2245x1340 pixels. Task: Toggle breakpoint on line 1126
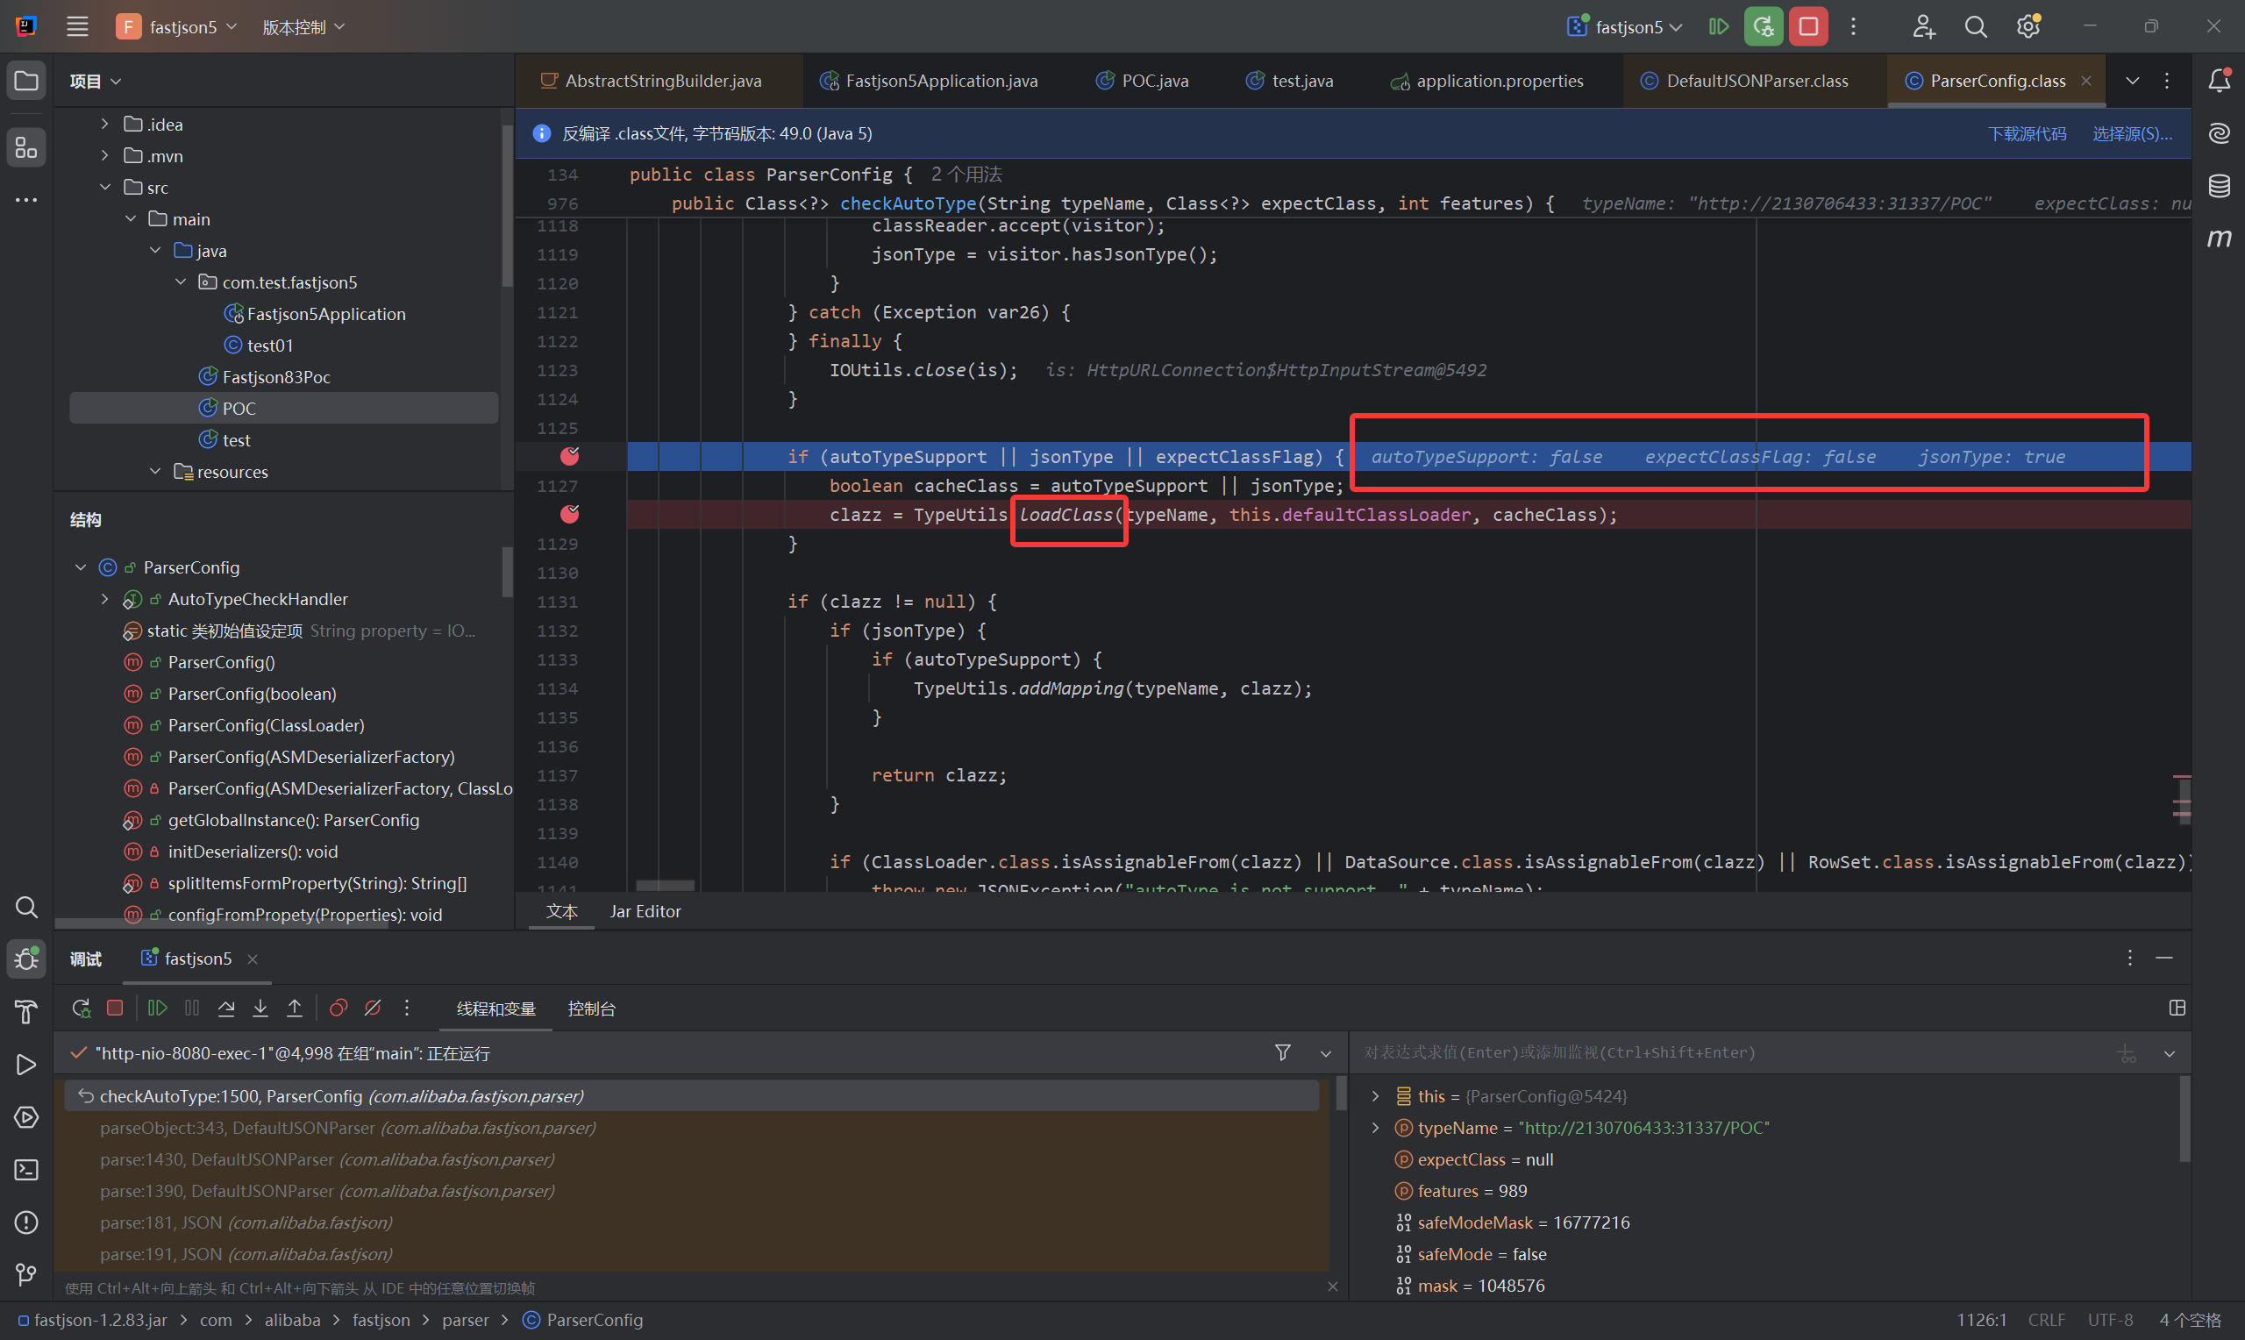(570, 456)
